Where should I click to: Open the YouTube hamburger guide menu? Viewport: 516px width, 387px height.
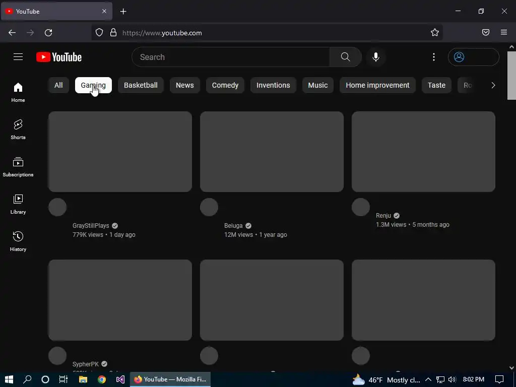tap(18, 57)
